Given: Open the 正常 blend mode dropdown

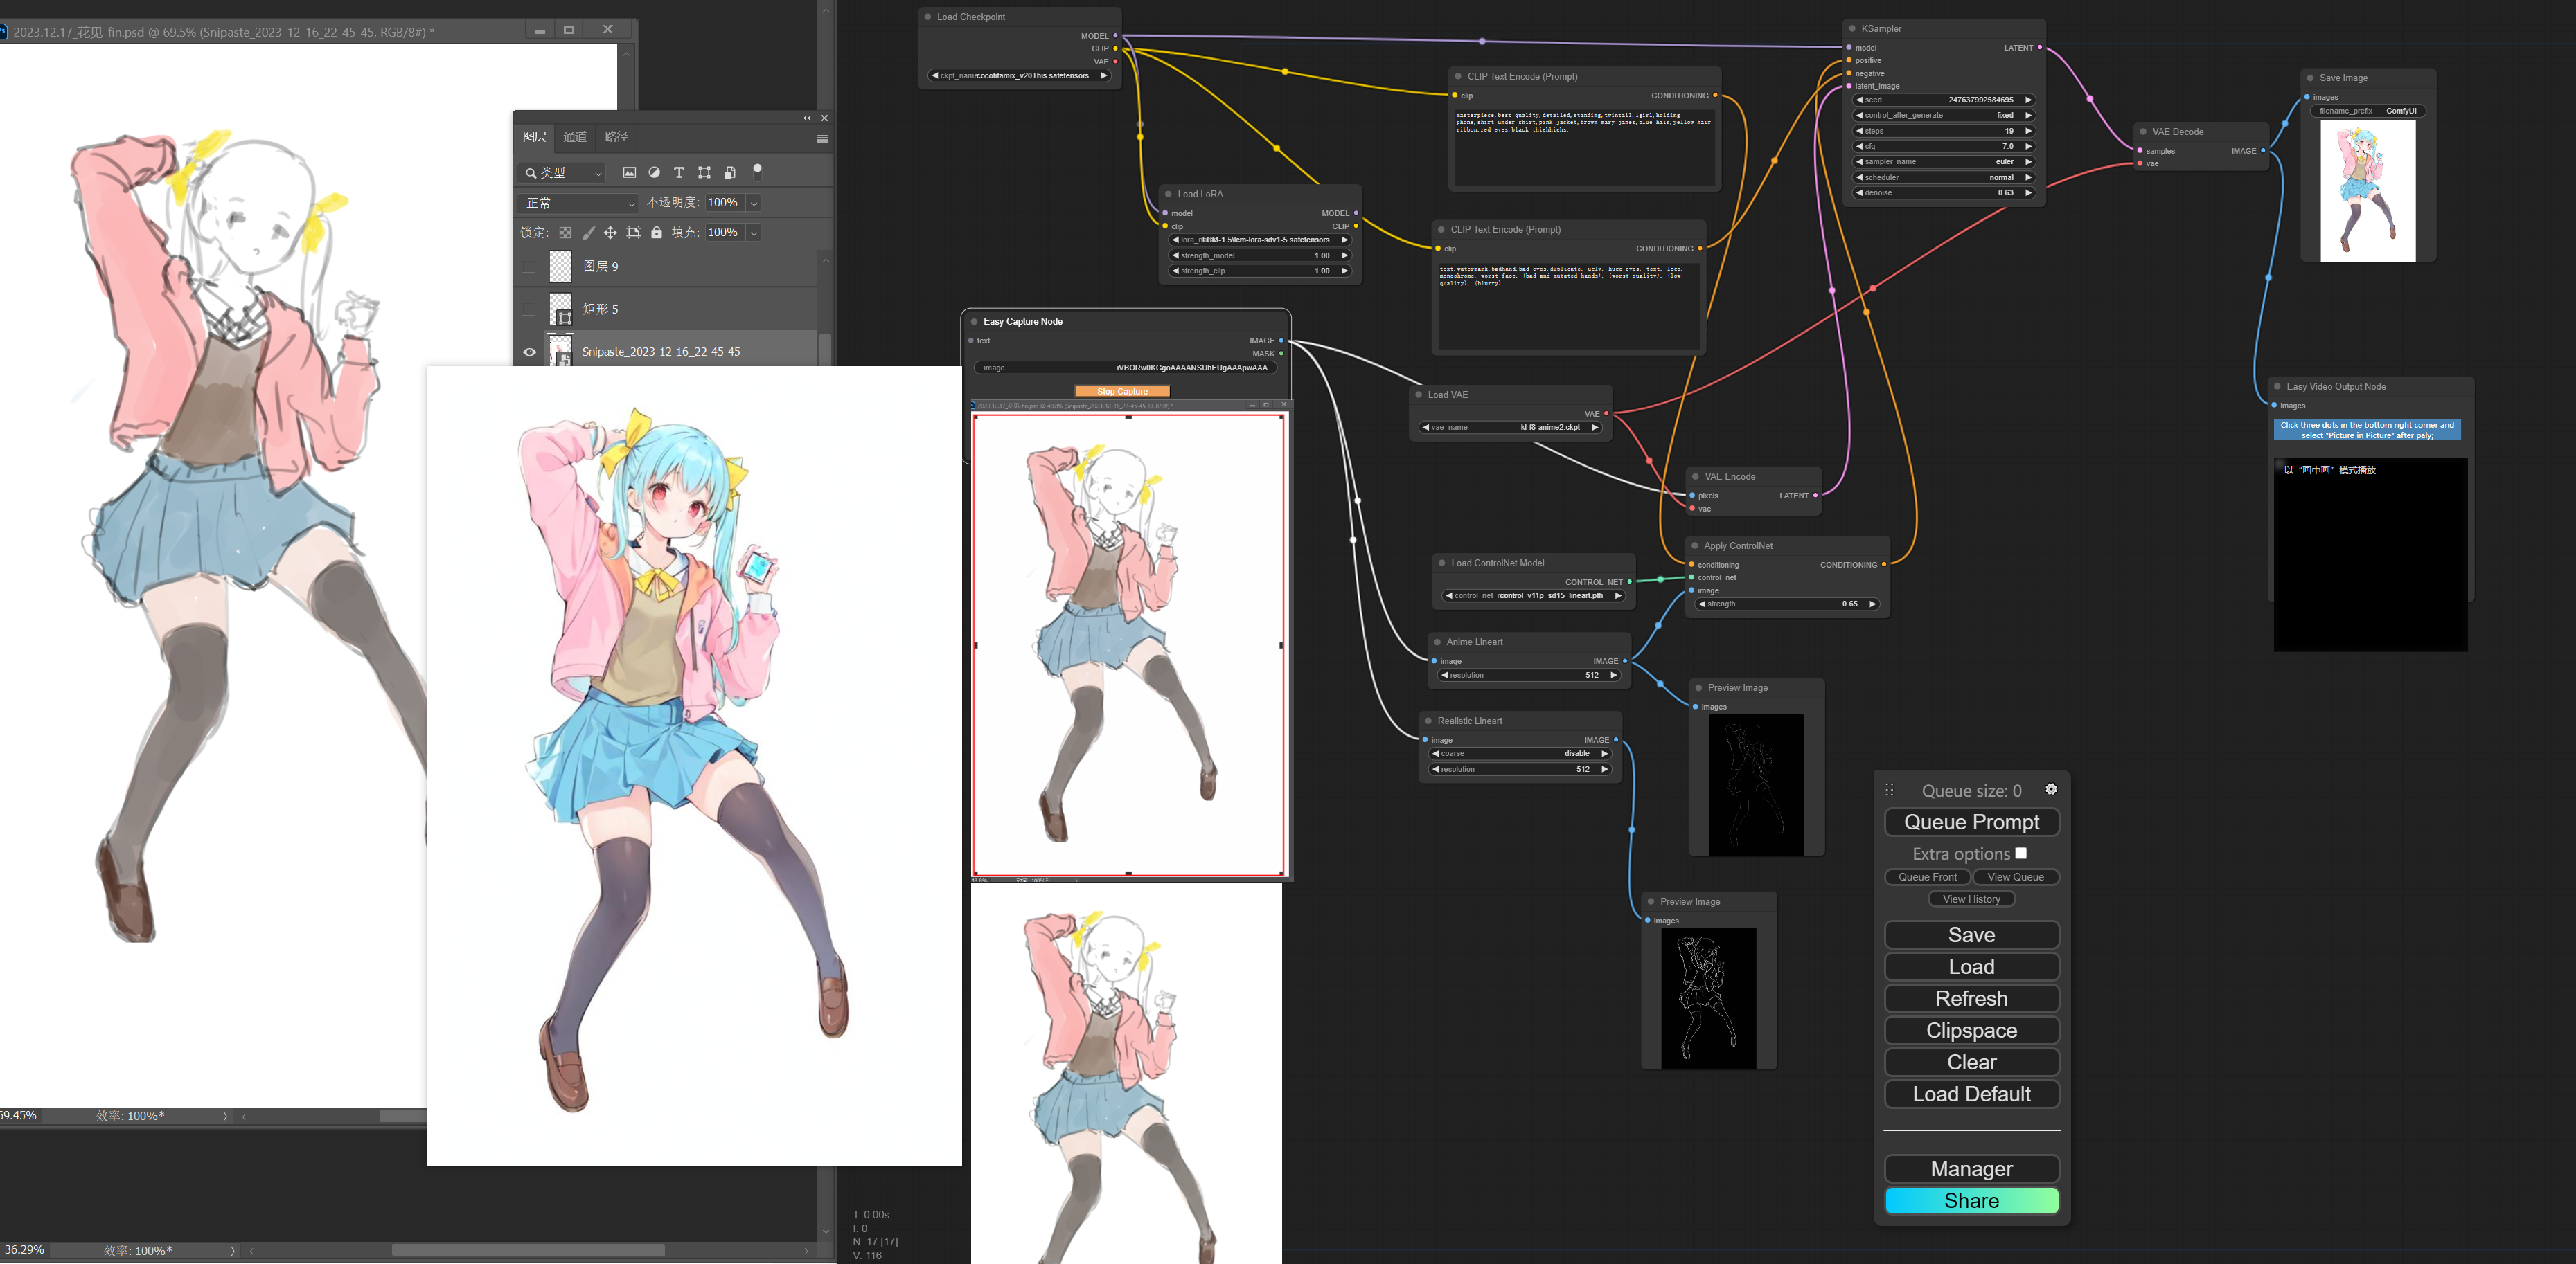Looking at the screenshot, I should 579,203.
